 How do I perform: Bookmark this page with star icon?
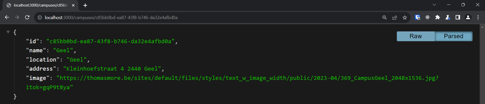pyautogui.click(x=405, y=17)
